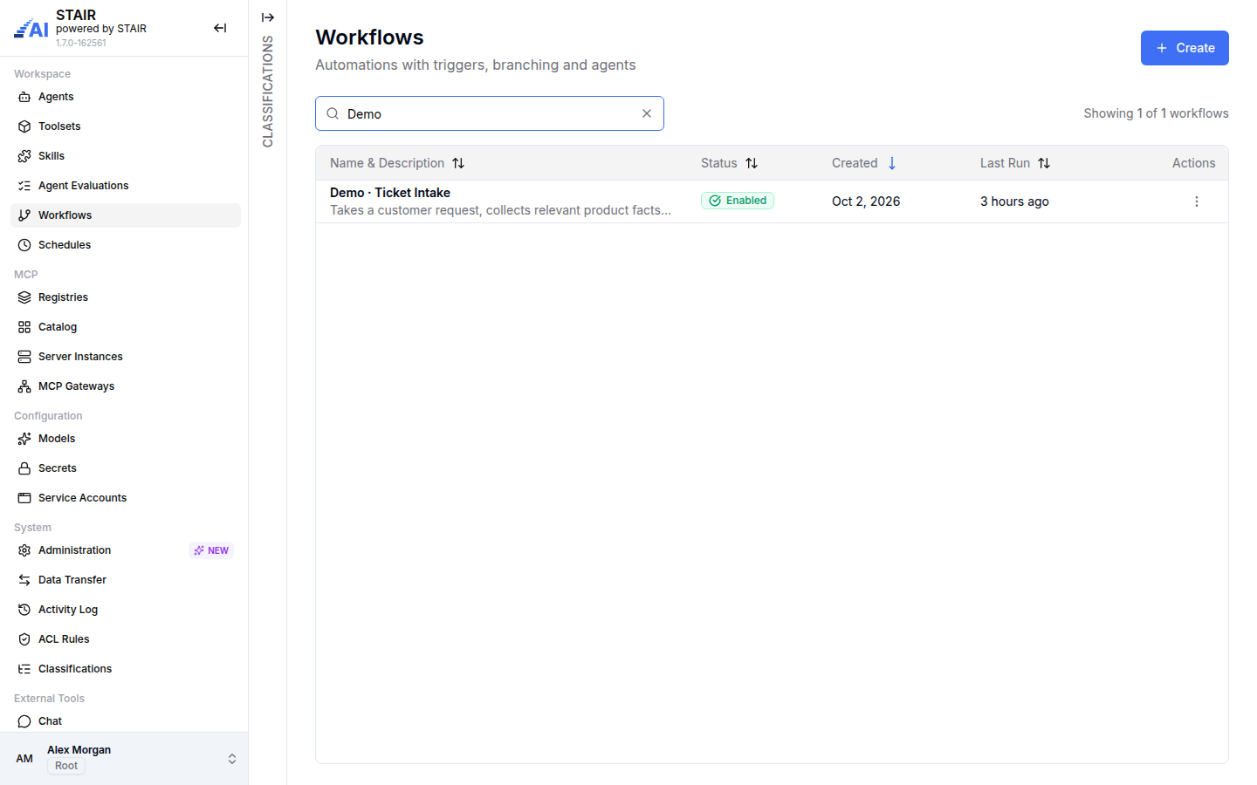Click the Data Transfer arrows icon

click(24, 580)
